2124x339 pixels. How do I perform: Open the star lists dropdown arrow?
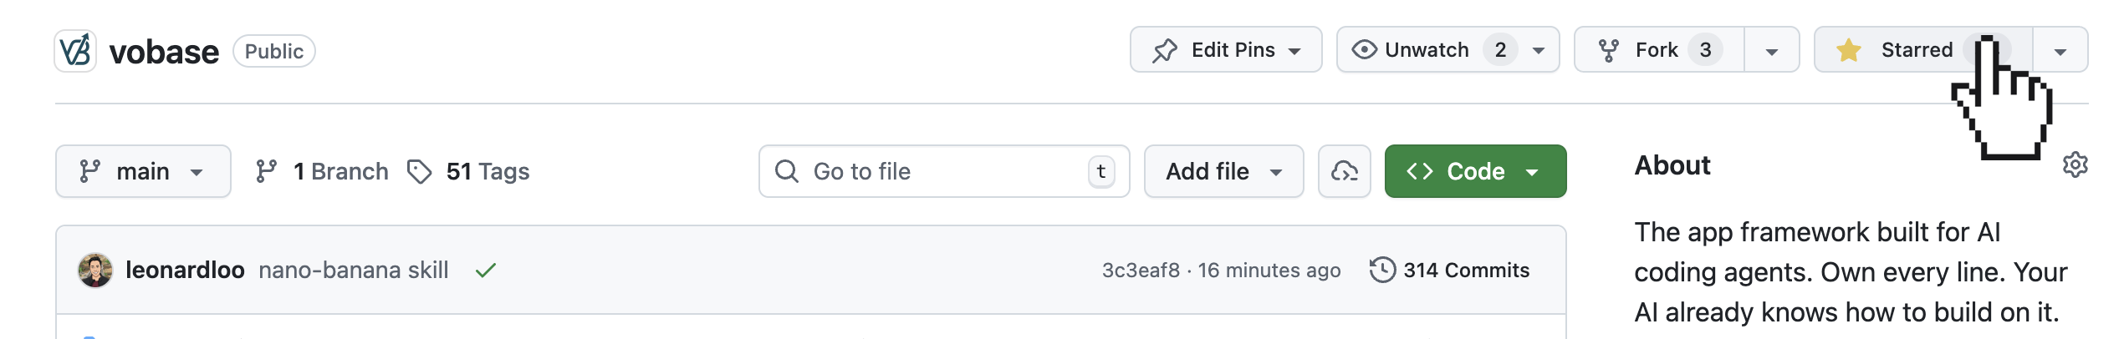pyautogui.click(x=2060, y=51)
